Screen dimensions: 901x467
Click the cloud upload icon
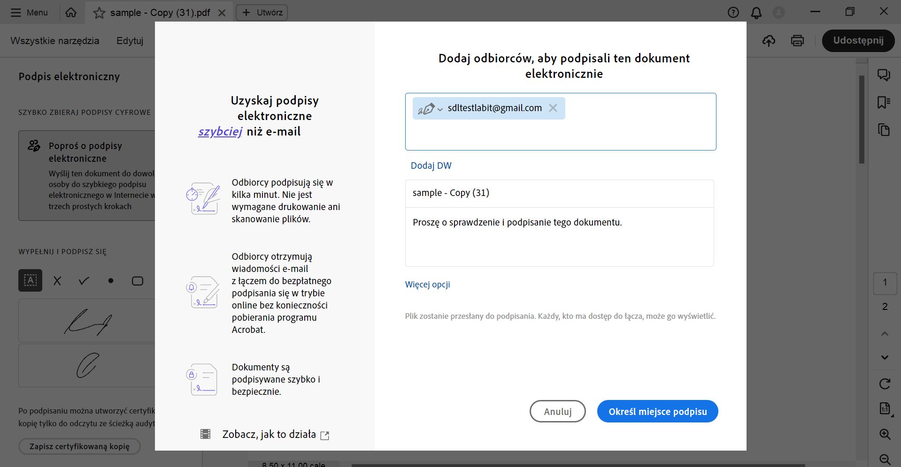(x=769, y=41)
